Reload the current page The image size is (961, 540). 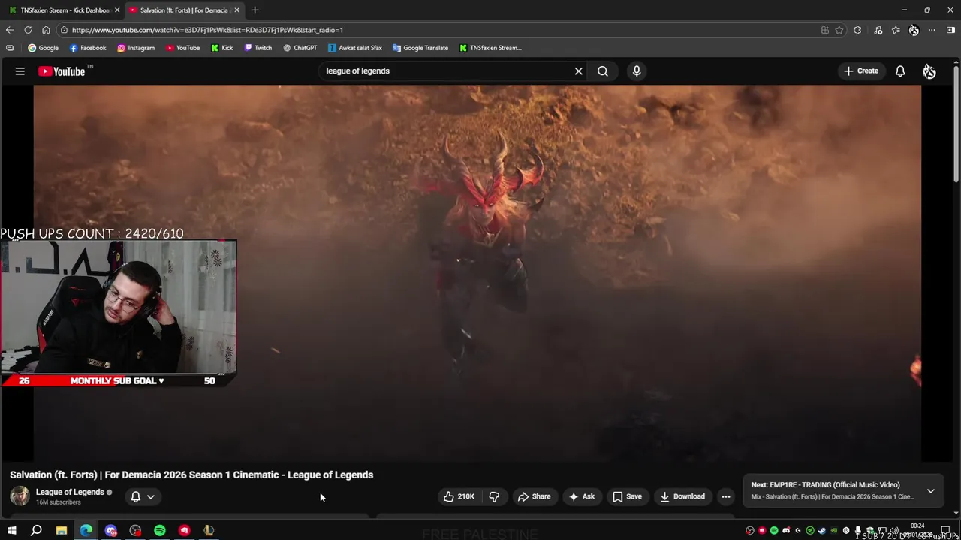(28, 30)
